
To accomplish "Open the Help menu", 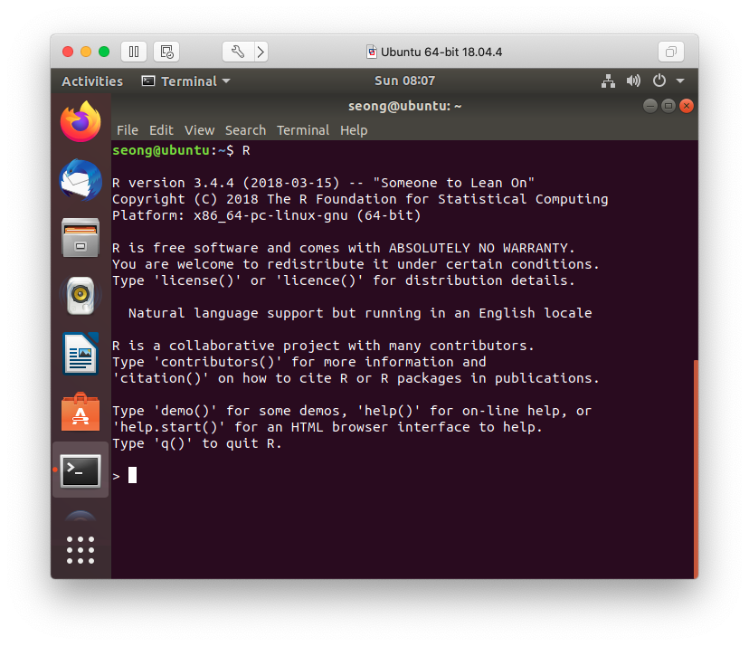I will tap(354, 130).
